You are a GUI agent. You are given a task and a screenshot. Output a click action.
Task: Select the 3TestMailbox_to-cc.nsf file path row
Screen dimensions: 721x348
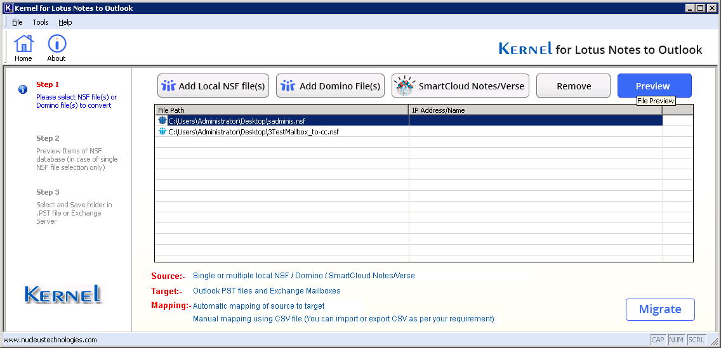coord(408,132)
